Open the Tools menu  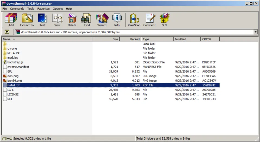coord(31,9)
